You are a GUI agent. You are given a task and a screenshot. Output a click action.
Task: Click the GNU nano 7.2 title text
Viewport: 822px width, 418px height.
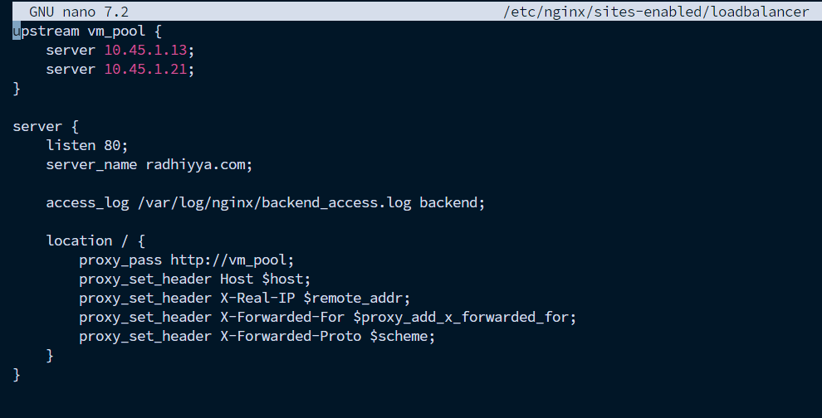pos(79,12)
